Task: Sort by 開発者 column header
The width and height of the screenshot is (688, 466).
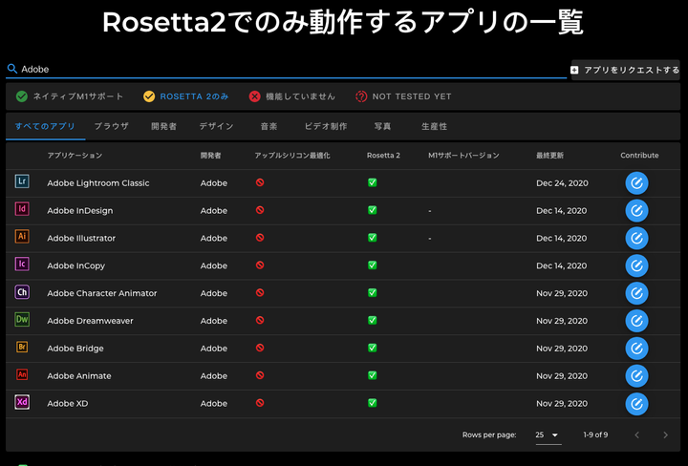Action: (x=210, y=156)
